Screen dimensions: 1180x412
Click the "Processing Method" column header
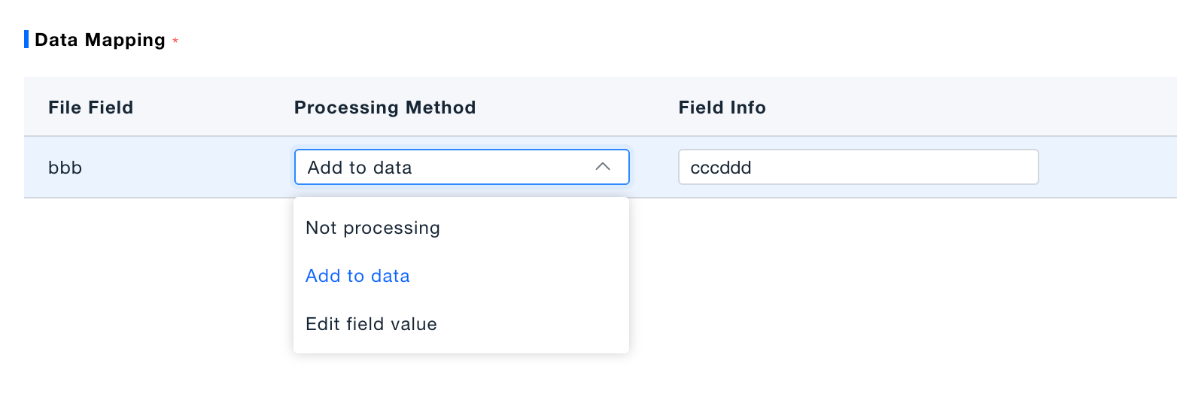click(385, 108)
